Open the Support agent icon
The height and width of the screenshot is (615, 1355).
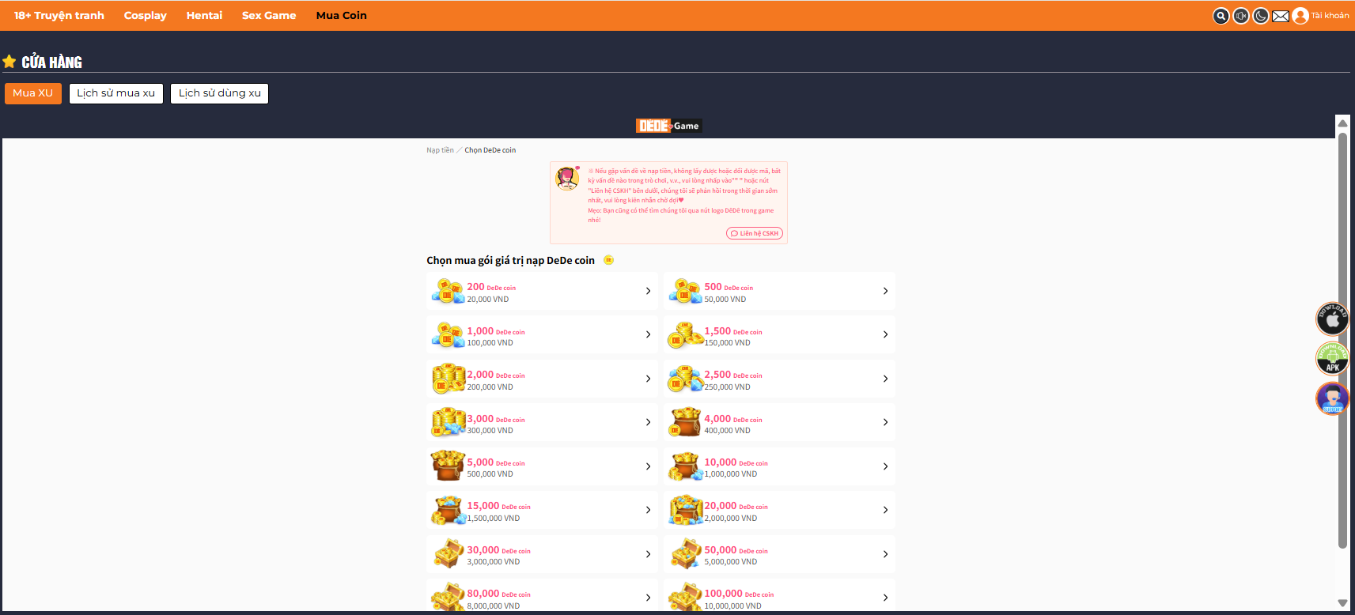(x=1332, y=398)
